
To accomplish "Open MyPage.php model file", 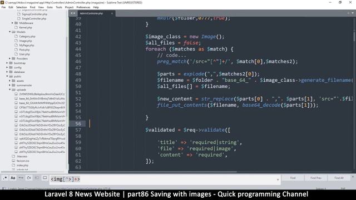I will click(x=27, y=46).
